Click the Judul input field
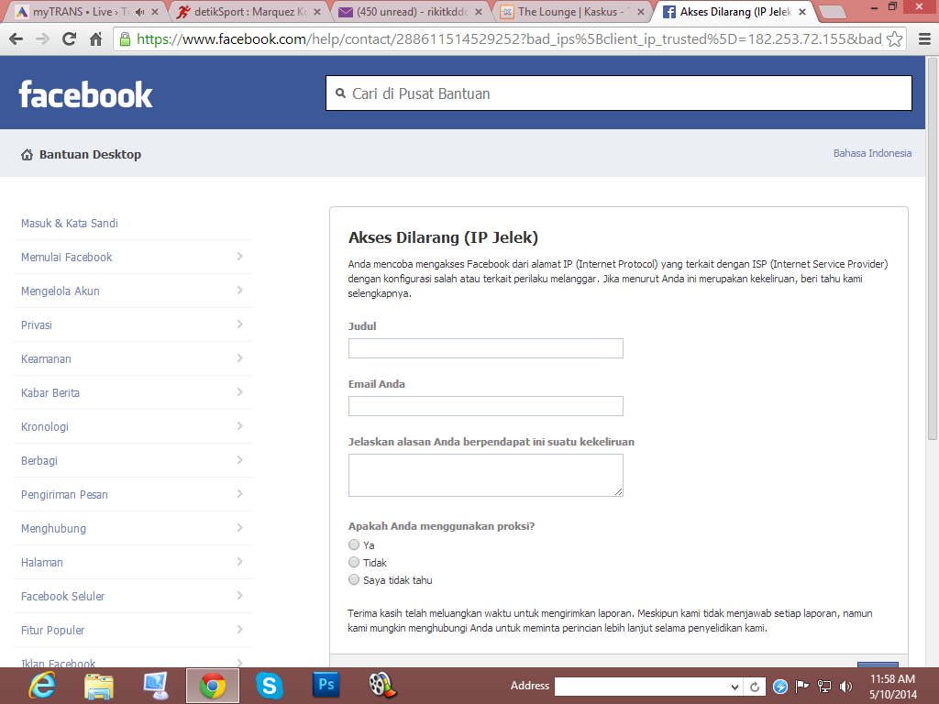 [x=486, y=348]
